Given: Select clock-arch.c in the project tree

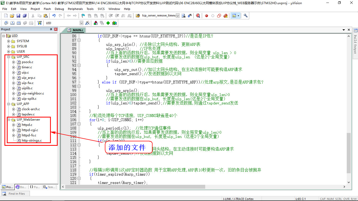Looking at the screenshot, I should [x=31, y=109].
